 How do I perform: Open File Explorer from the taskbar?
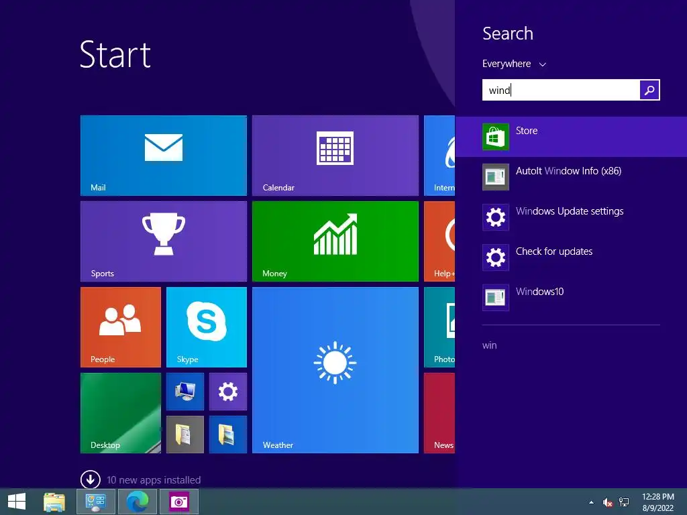pyautogui.click(x=54, y=502)
